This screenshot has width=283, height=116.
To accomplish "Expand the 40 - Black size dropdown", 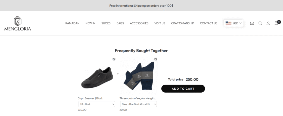I will (x=96, y=104).
